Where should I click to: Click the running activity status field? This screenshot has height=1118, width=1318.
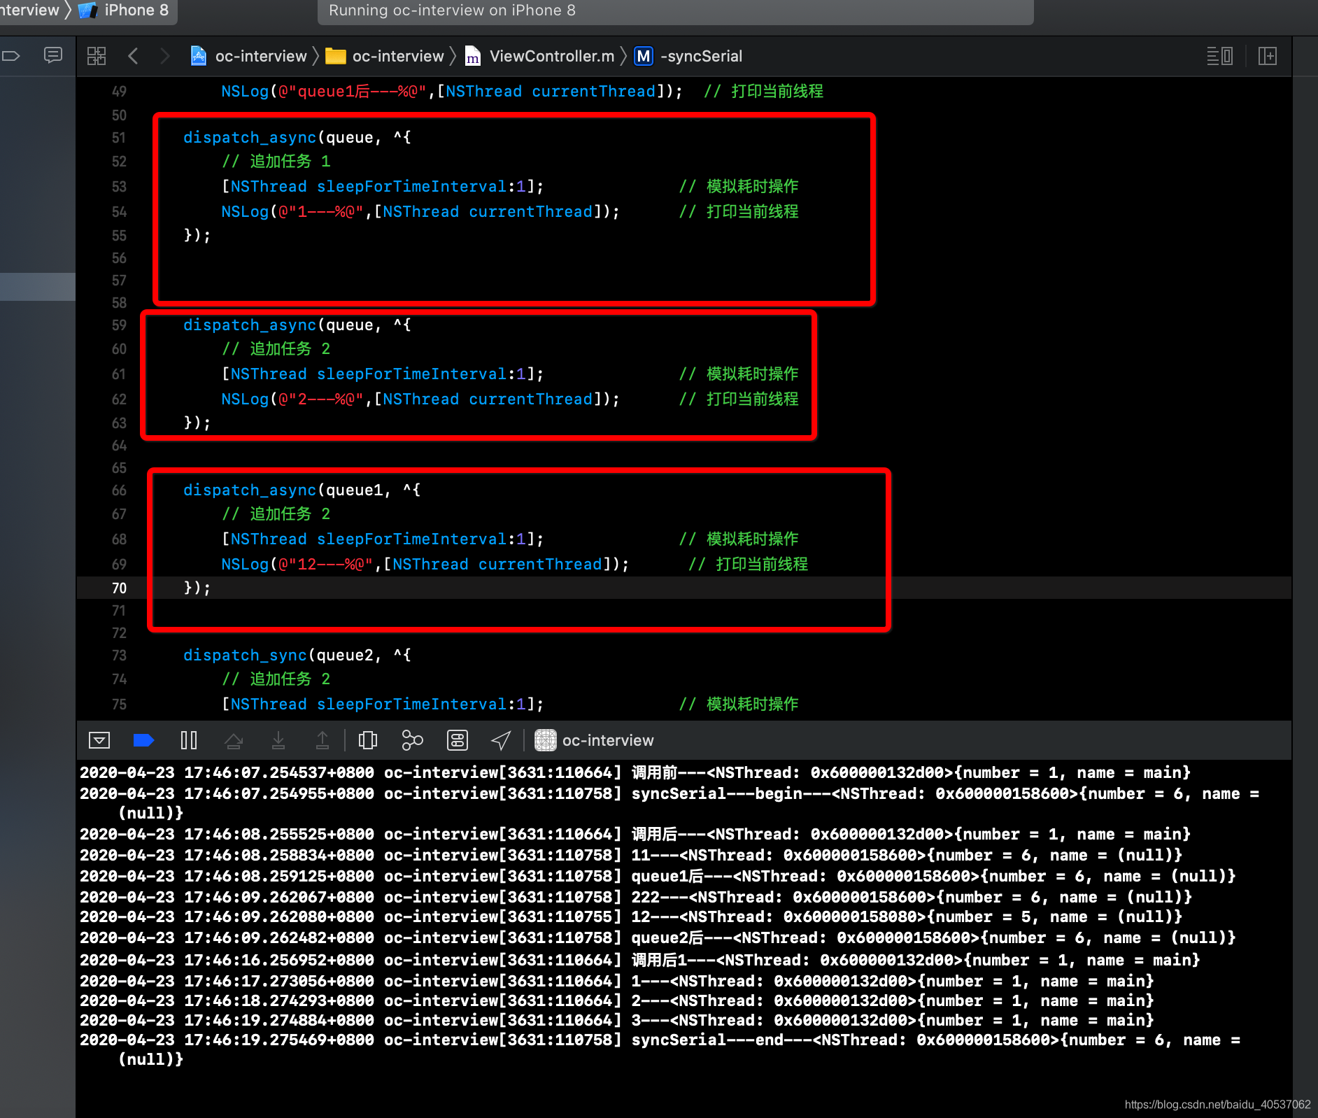pyautogui.click(x=676, y=10)
